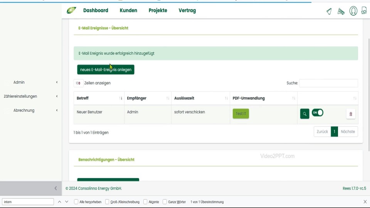Check the 'Groß-/Kleinschreibung' option
Image resolution: width=370 pixels, height=208 pixels.
(x=107, y=202)
